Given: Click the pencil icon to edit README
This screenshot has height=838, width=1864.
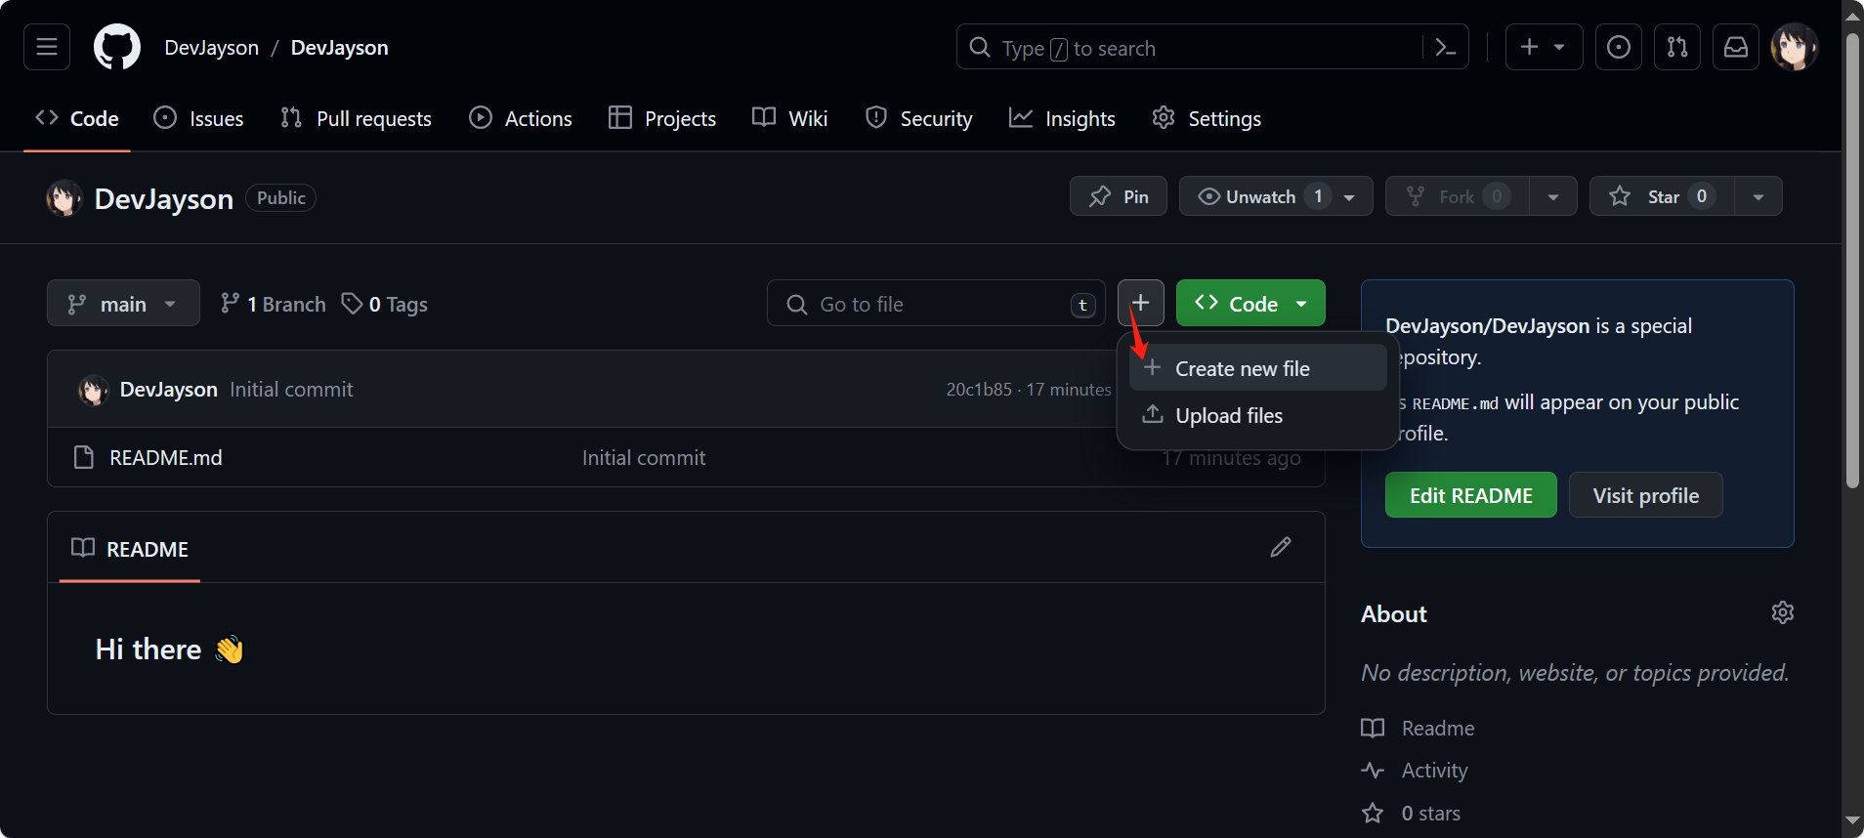Looking at the screenshot, I should [x=1281, y=547].
